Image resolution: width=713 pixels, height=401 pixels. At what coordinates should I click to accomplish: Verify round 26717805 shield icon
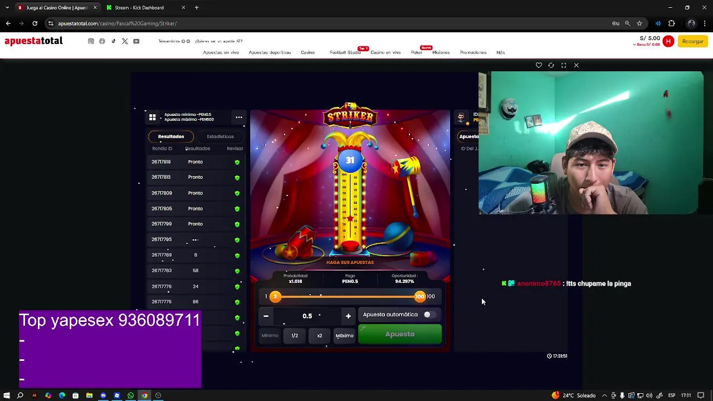click(x=237, y=209)
